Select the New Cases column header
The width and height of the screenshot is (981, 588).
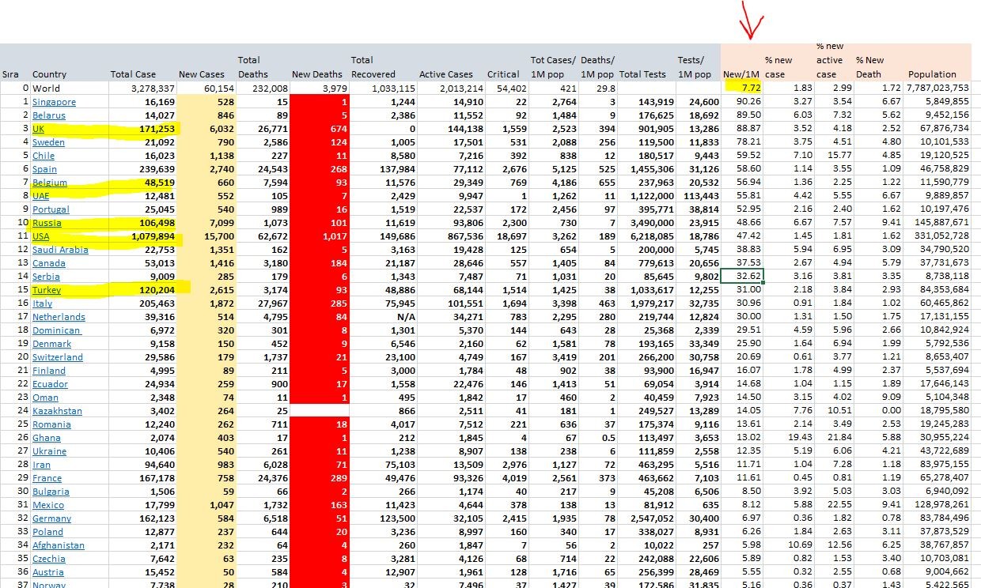pos(202,74)
